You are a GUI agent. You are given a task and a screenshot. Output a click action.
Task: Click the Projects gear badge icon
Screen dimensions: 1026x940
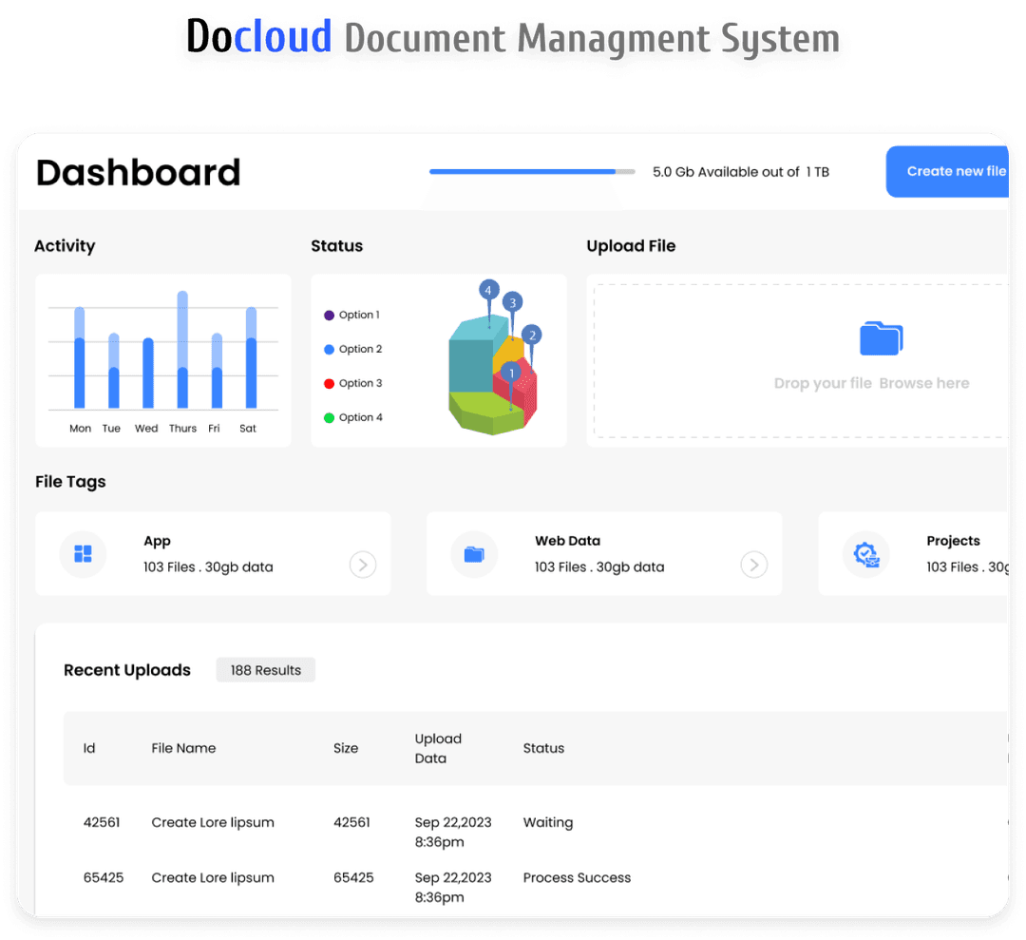click(866, 555)
